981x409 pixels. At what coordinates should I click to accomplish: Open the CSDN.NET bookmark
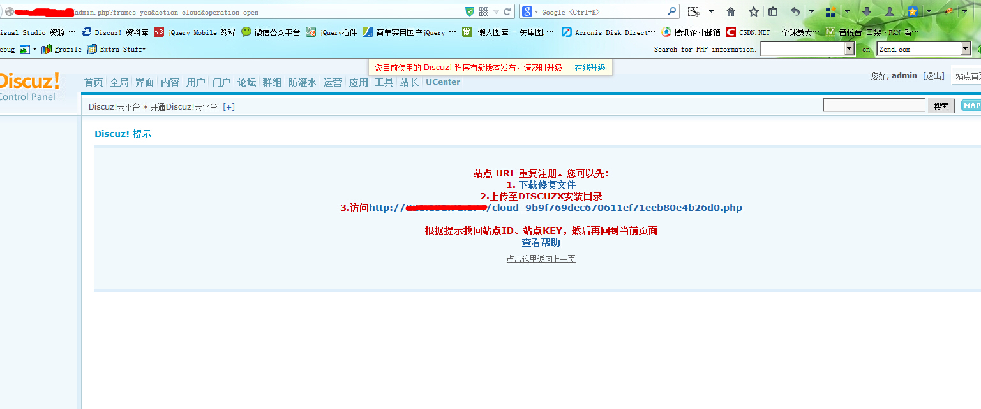click(772, 32)
